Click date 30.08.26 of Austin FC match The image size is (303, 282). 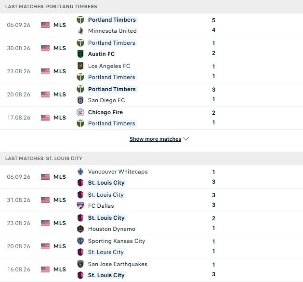[x=19, y=48]
